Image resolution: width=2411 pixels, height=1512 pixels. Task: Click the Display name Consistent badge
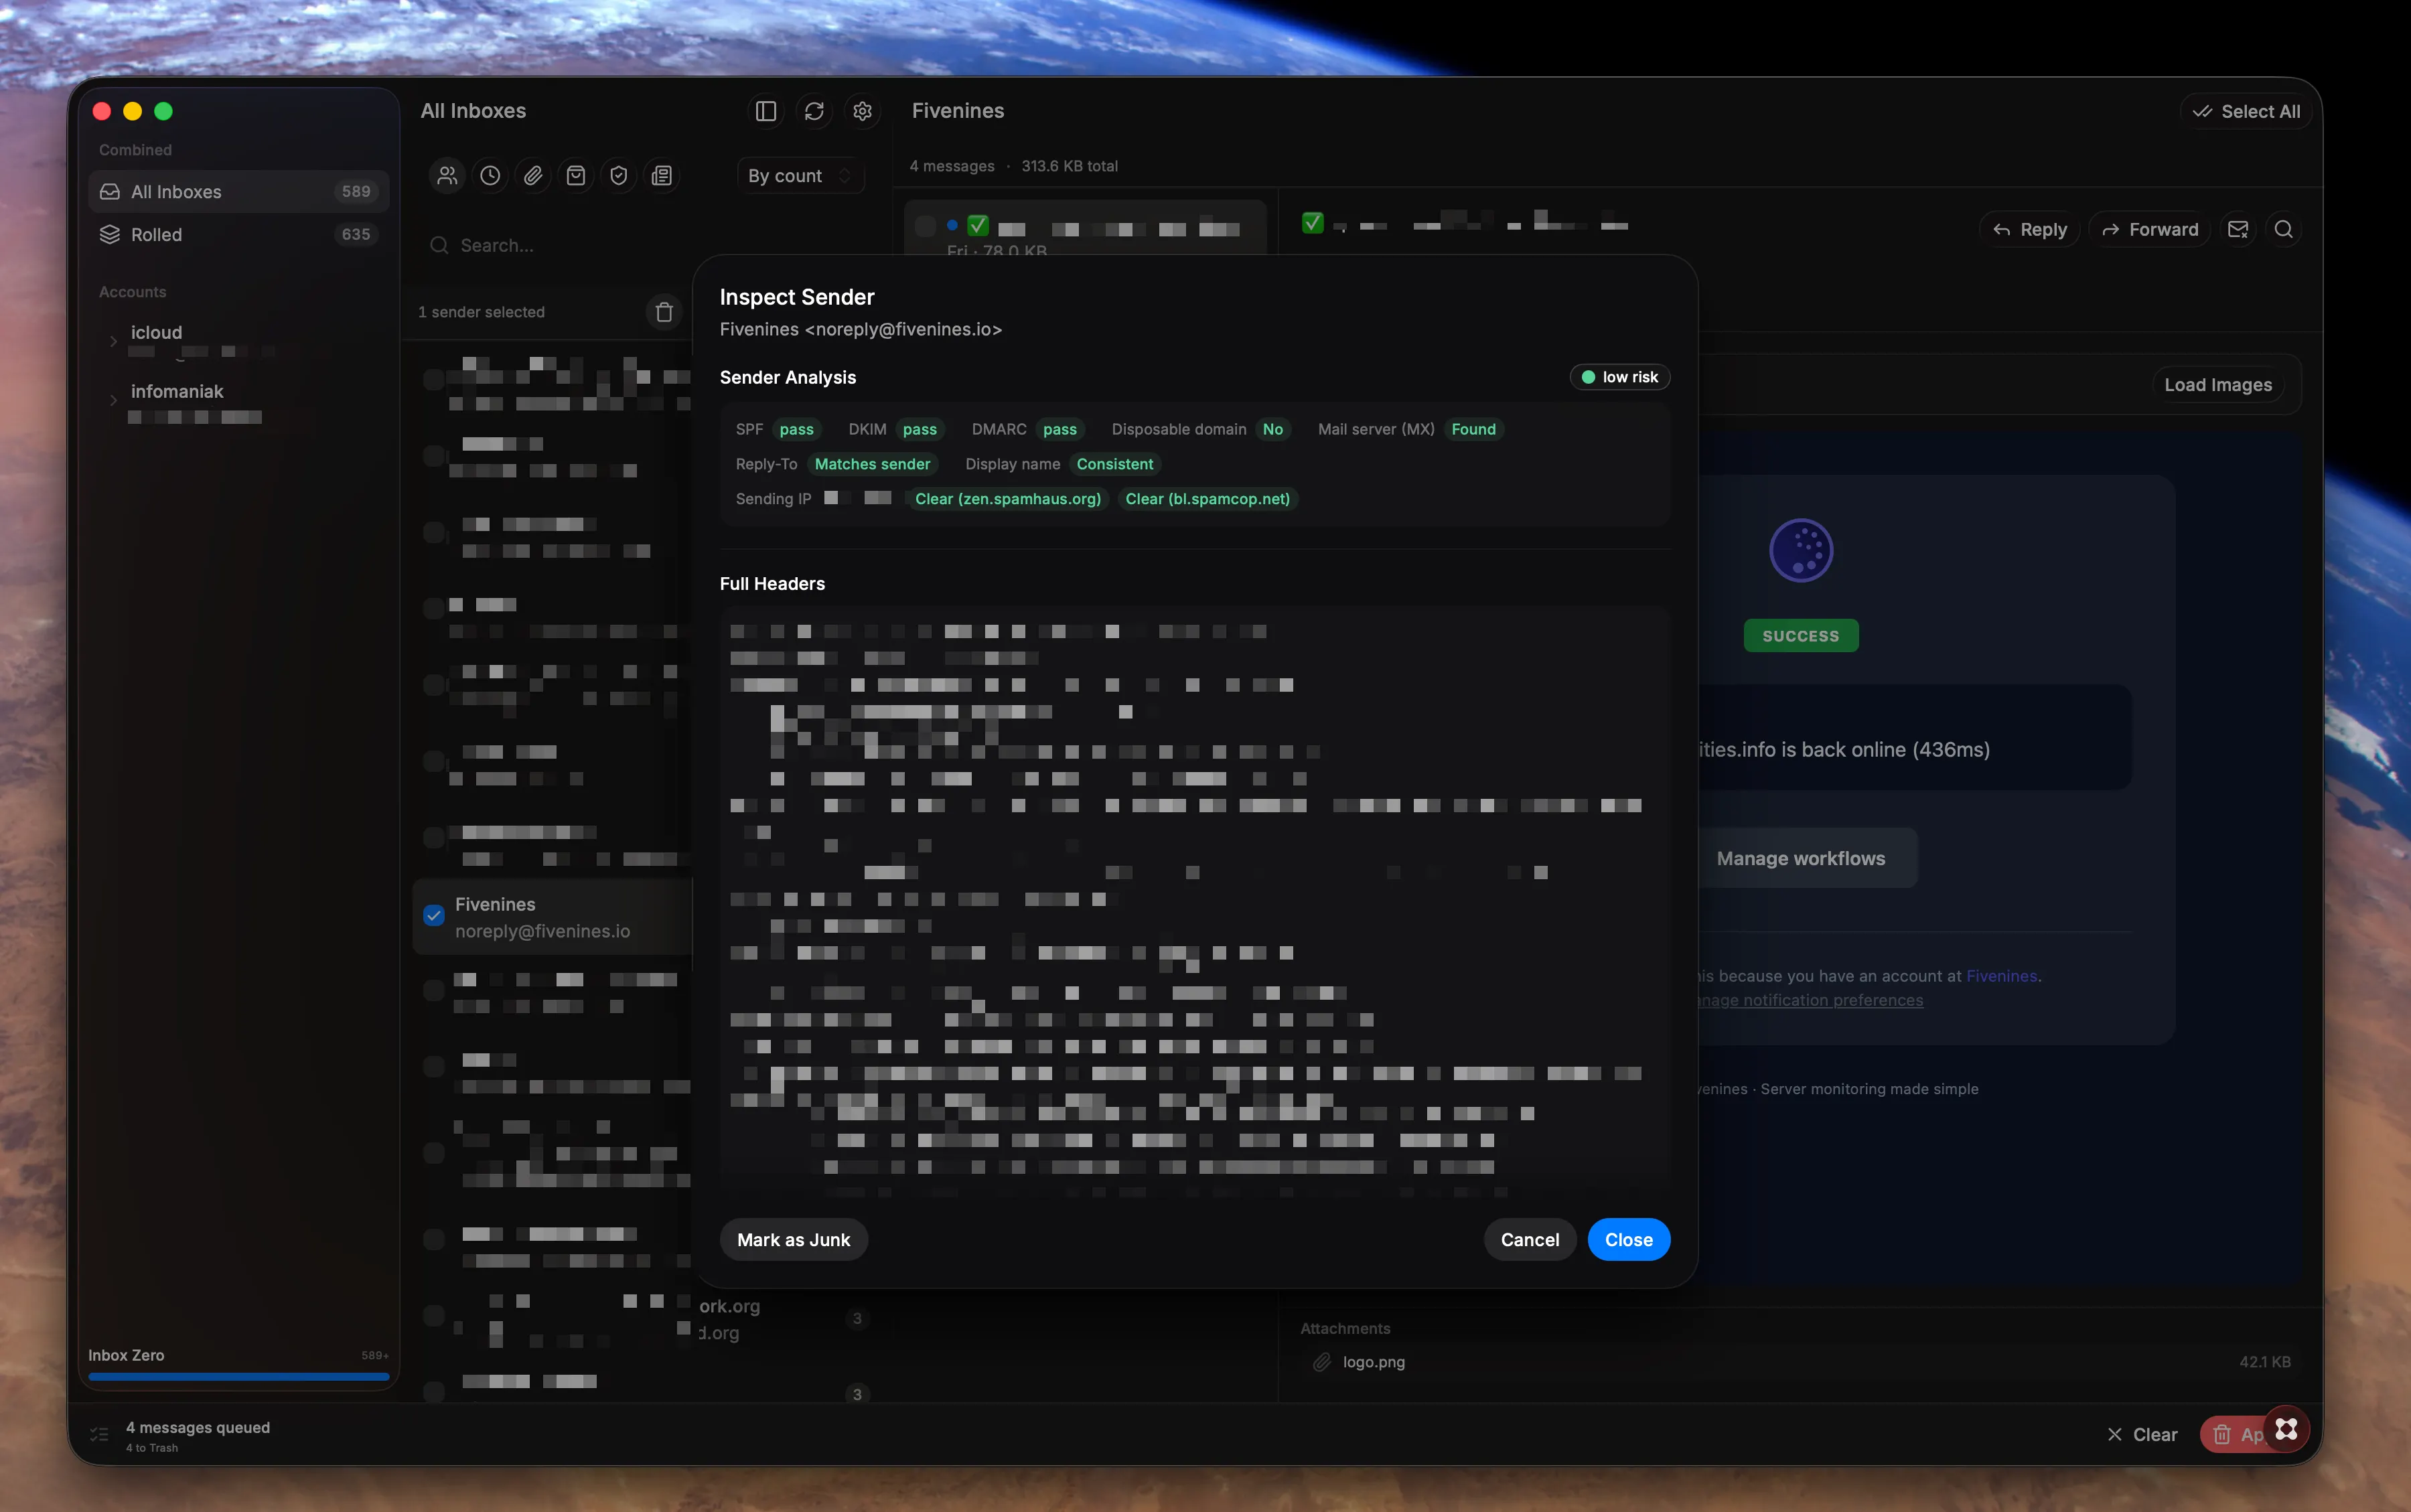click(x=1115, y=464)
